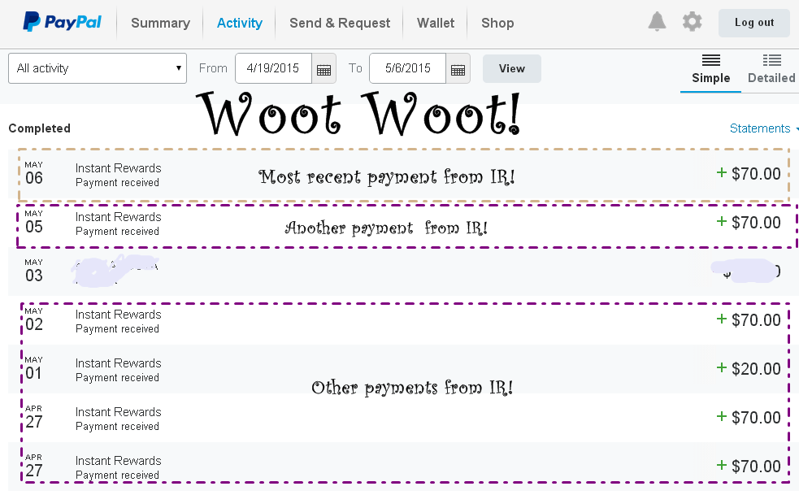Click the PayPal logo
The width and height of the screenshot is (799, 495).
click(62, 22)
